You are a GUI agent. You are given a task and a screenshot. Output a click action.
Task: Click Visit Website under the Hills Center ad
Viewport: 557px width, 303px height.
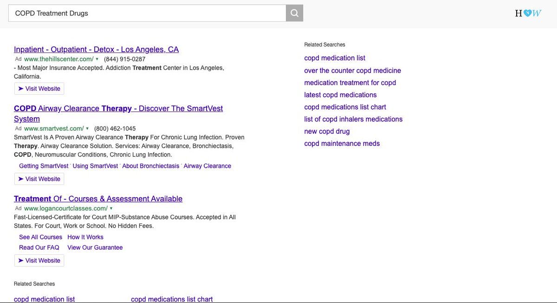[x=39, y=88]
